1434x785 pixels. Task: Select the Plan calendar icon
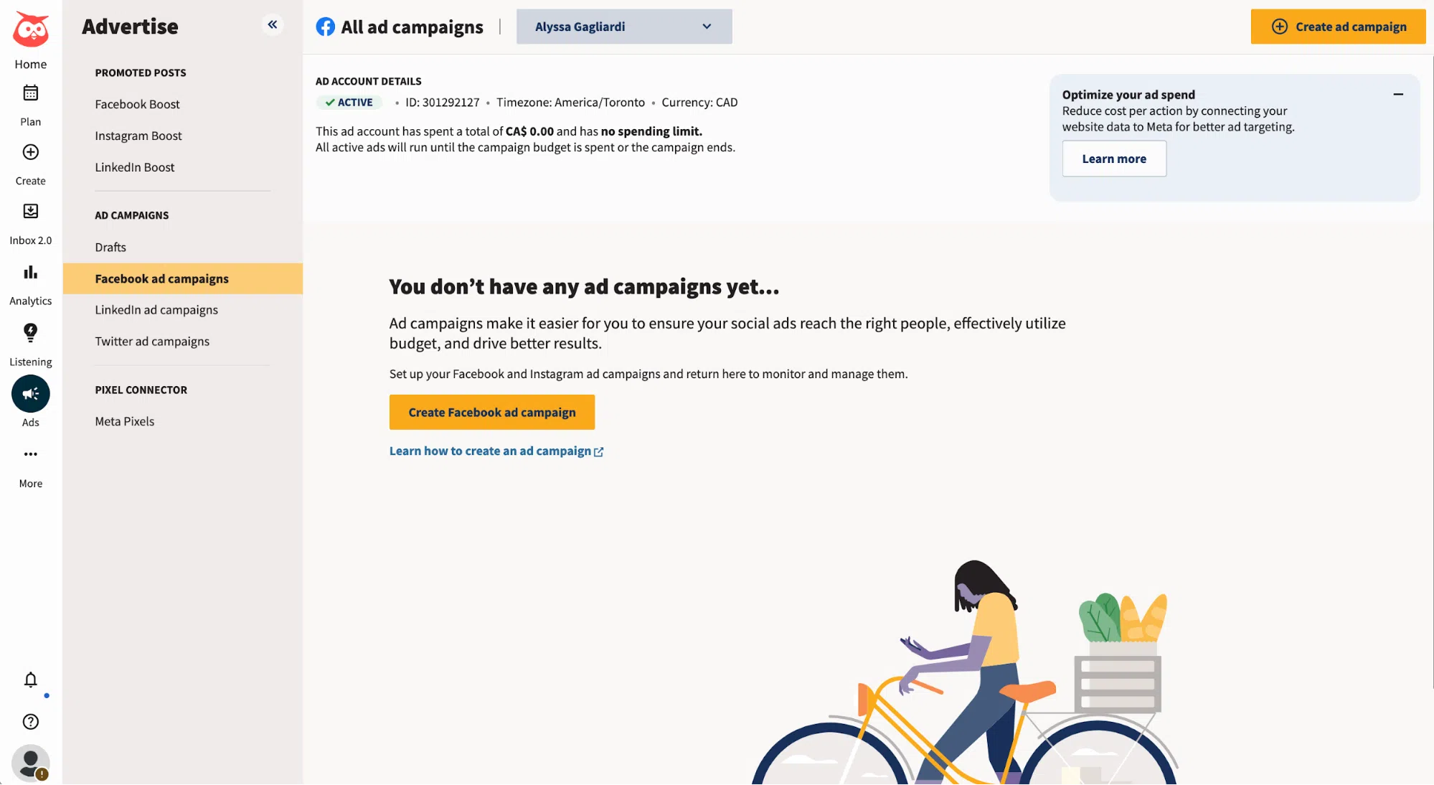(x=29, y=95)
